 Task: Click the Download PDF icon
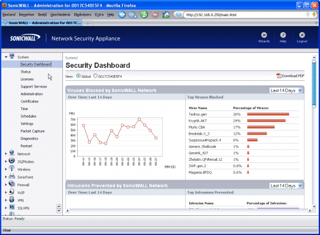tap(278, 76)
